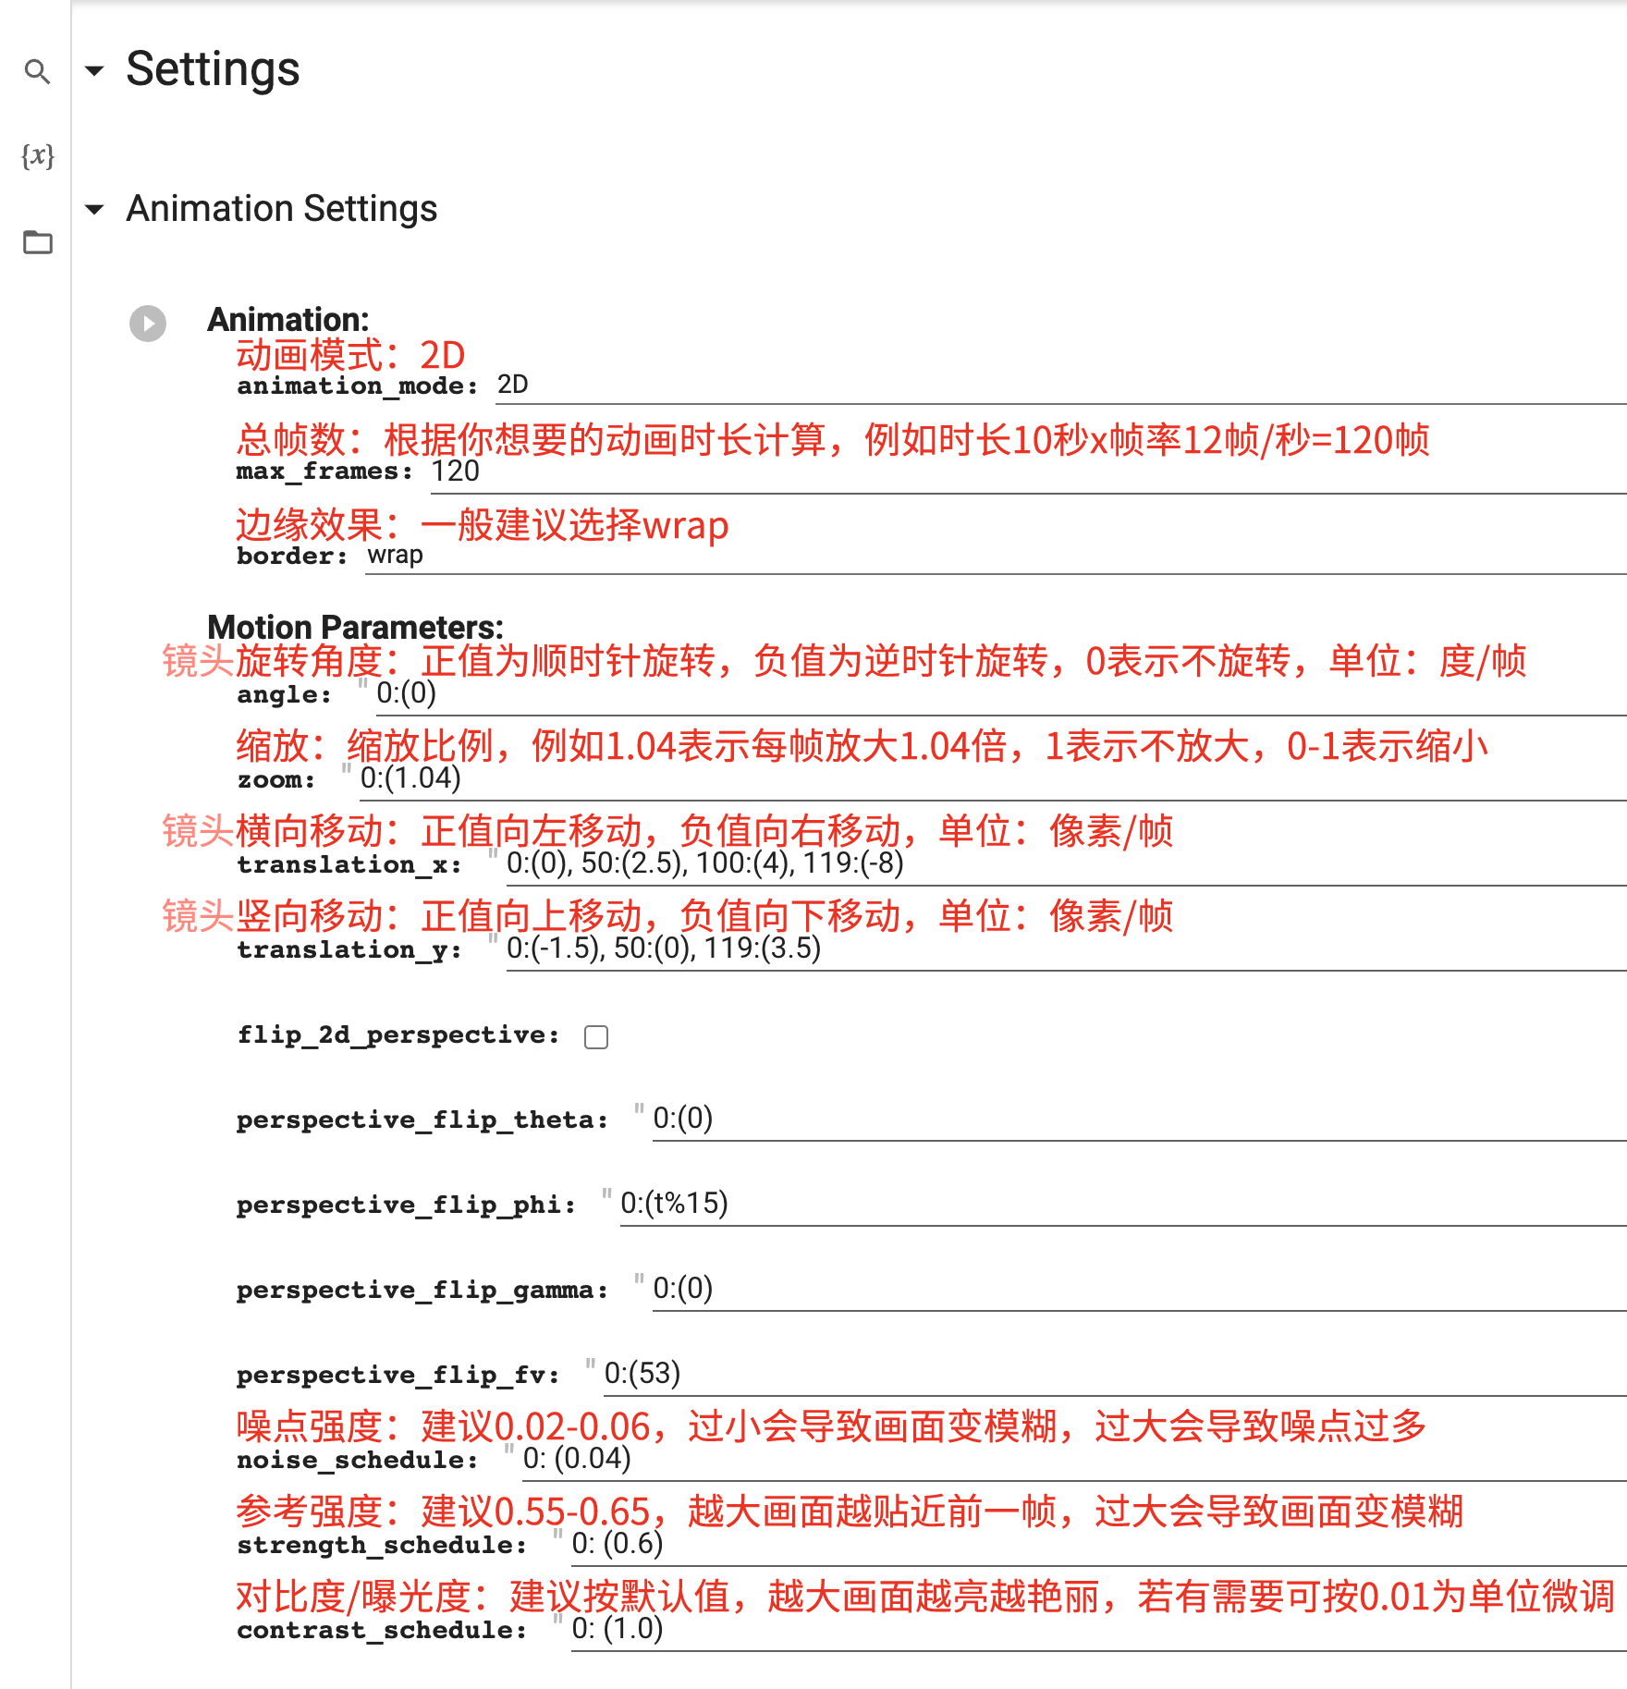Click the Settings heading text
1627x1689 pixels.
[213, 70]
